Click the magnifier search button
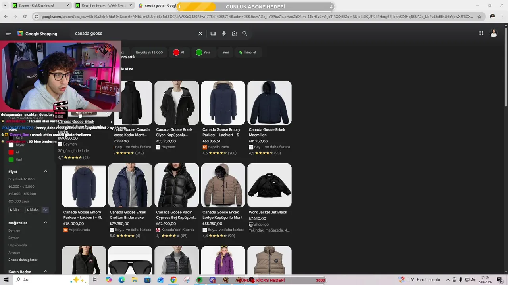Screen dimensions: 508x285 (245, 34)
